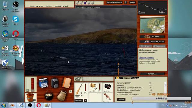This screenshot has width=192, height=108.
Task: Click the volume icon in system tray
Action: pyautogui.click(x=177, y=105)
